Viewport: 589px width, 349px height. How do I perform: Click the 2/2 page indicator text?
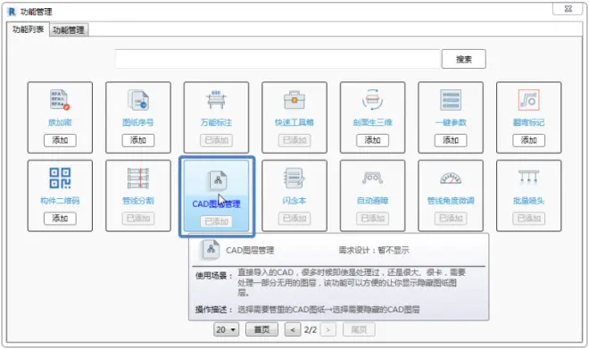coord(311,330)
